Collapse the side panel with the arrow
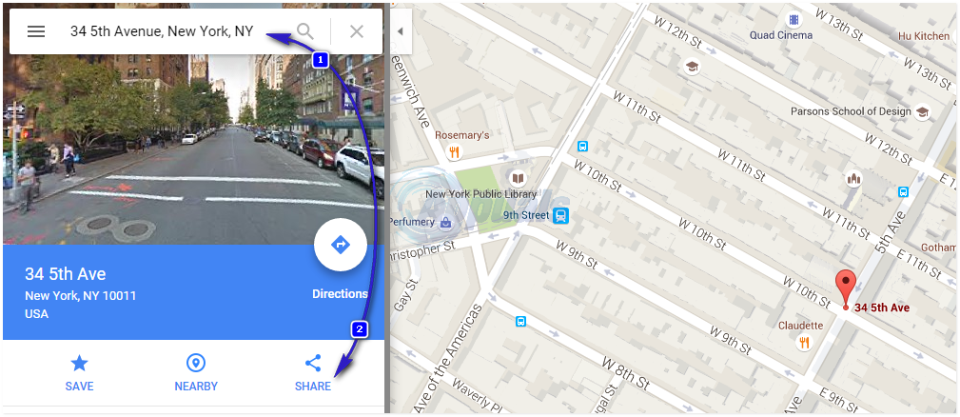Screen dimensions: 960x417 (401, 31)
